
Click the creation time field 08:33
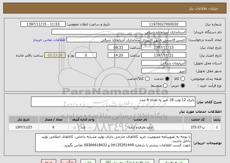click(118, 48)
